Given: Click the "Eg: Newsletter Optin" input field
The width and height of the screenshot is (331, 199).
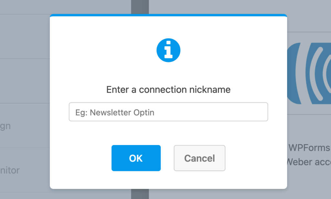Looking at the screenshot, I should [168, 111].
